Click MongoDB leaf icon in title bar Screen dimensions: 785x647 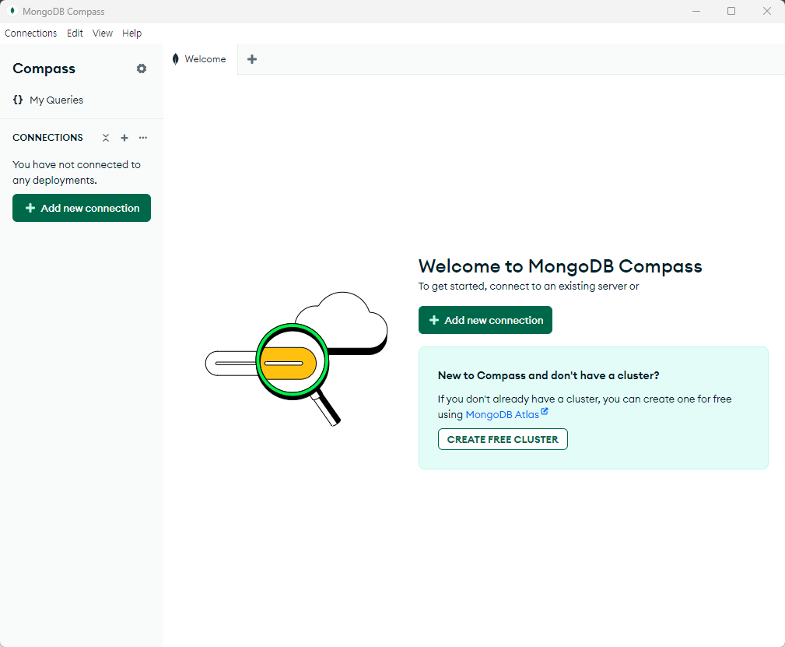12,11
